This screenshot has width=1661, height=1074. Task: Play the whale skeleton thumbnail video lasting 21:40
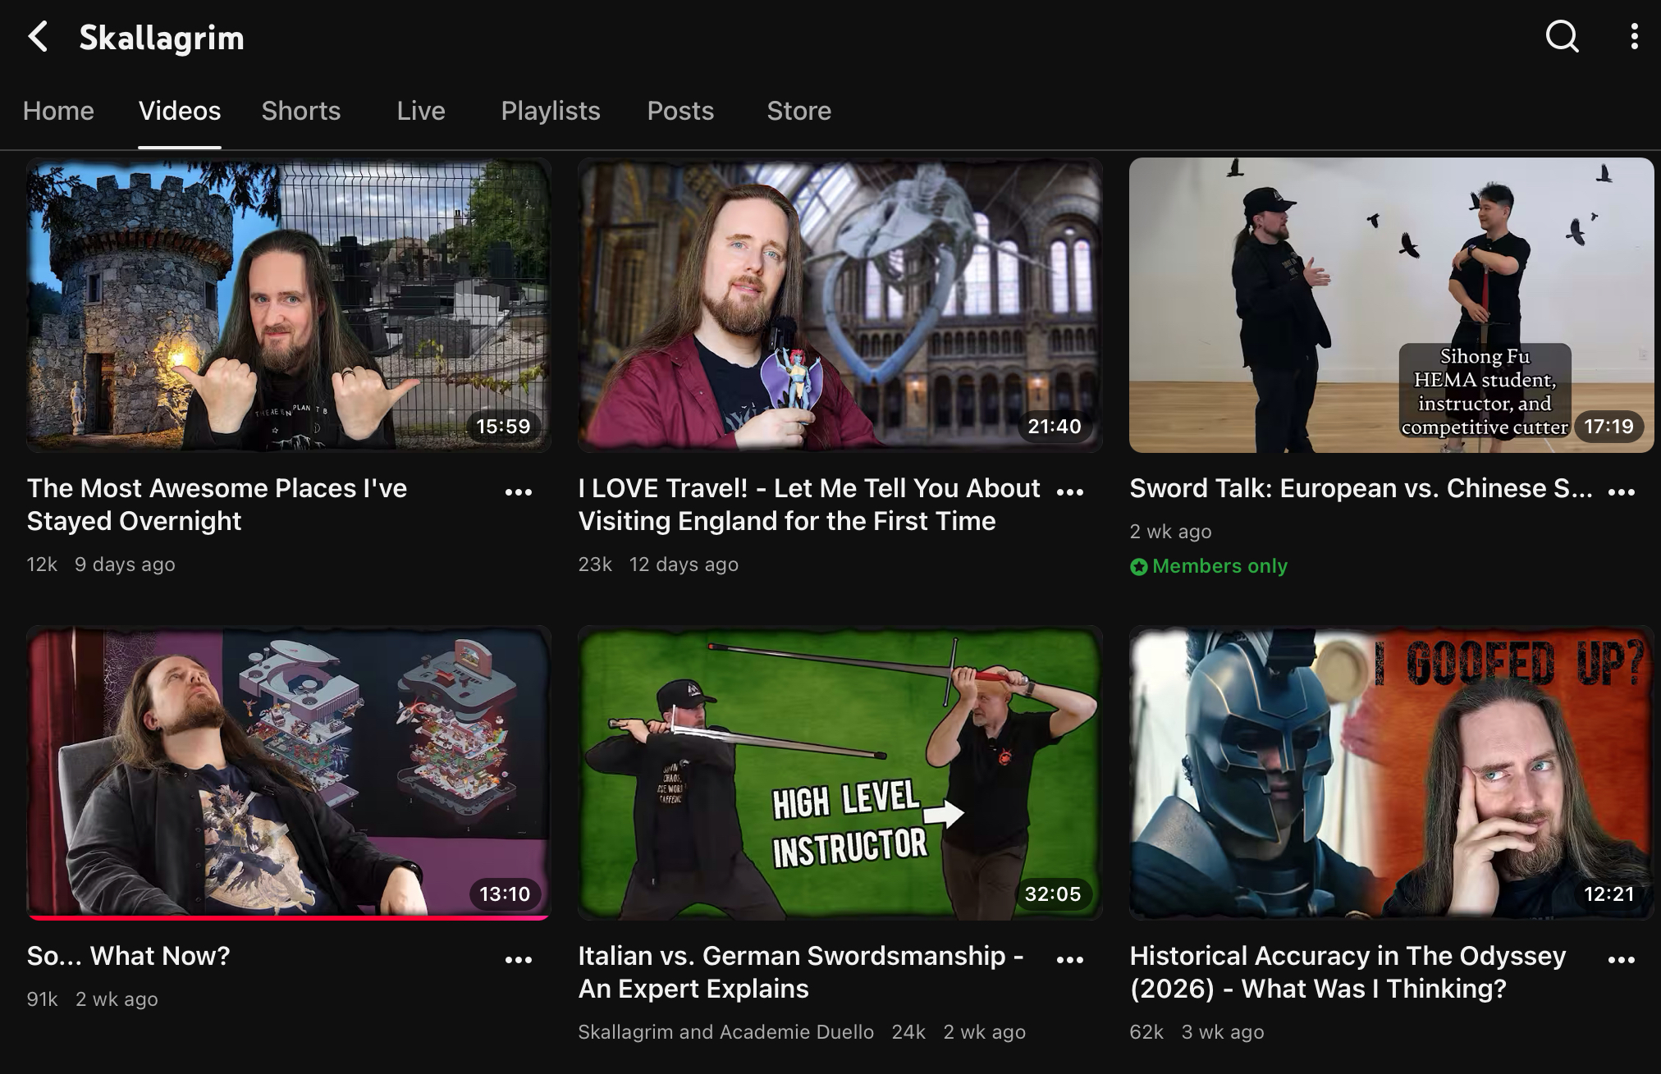[x=840, y=305]
